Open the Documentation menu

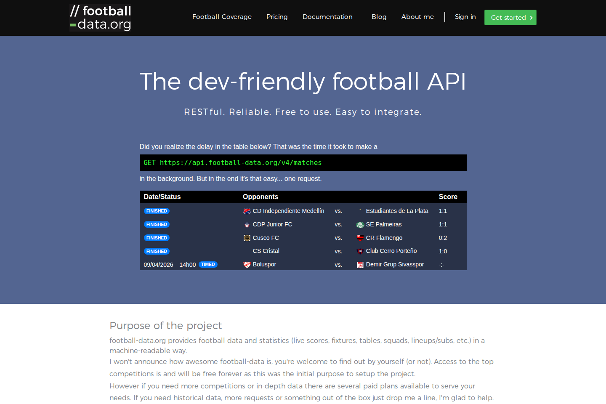point(327,17)
